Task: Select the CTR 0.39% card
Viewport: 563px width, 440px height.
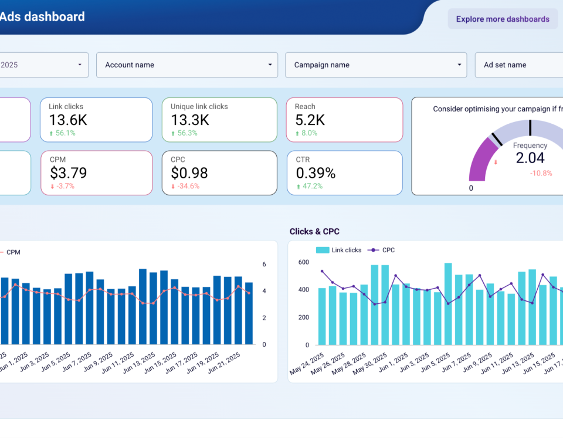Action: click(344, 172)
